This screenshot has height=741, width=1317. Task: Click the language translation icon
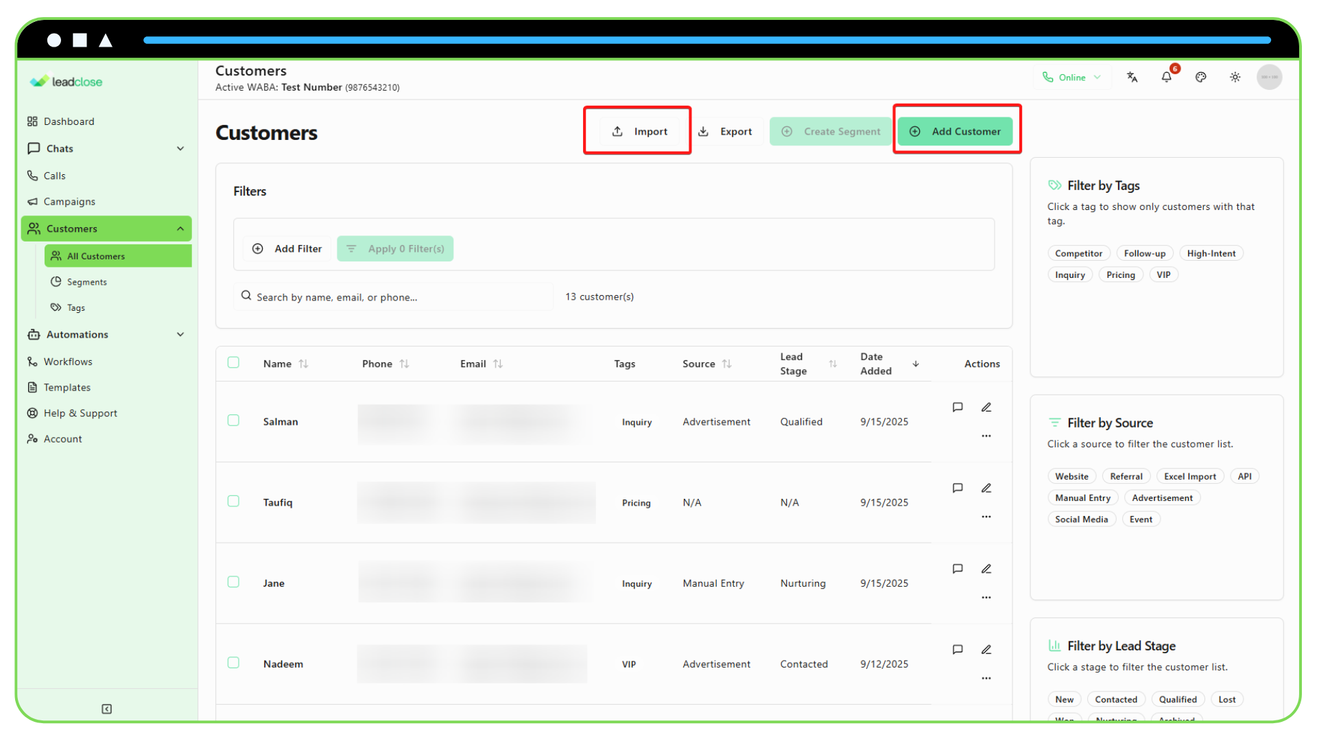click(1132, 77)
